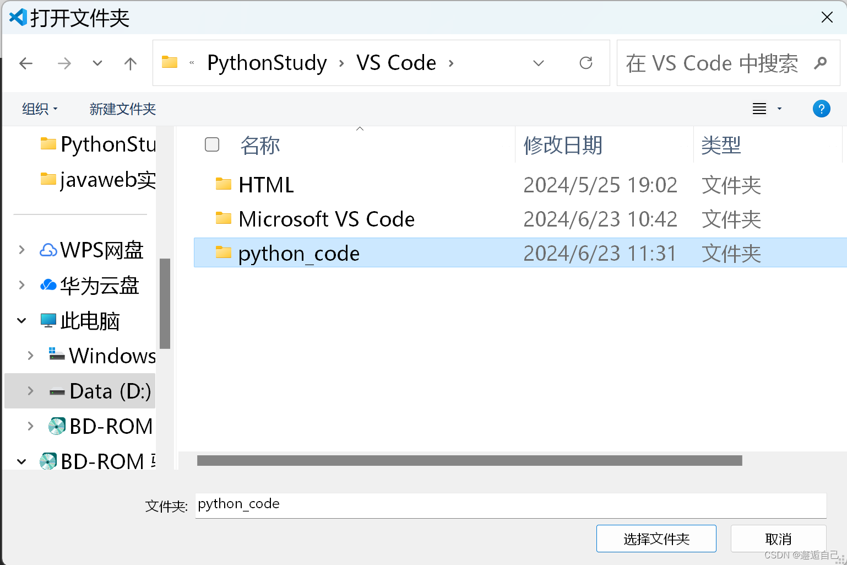The height and width of the screenshot is (565, 847).
Task: Click the python_code folder icon
Action: [x=223, y=252]
